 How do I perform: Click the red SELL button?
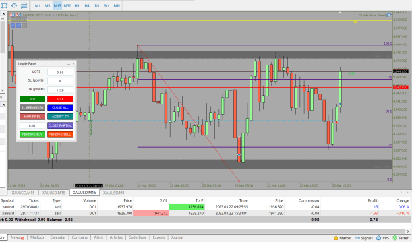point(60,99)
